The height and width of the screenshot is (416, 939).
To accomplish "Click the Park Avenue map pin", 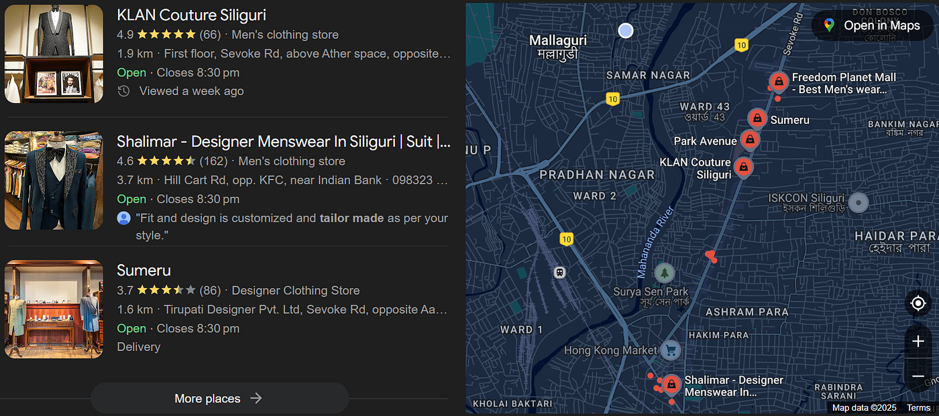I will click(x=749, y=140).
